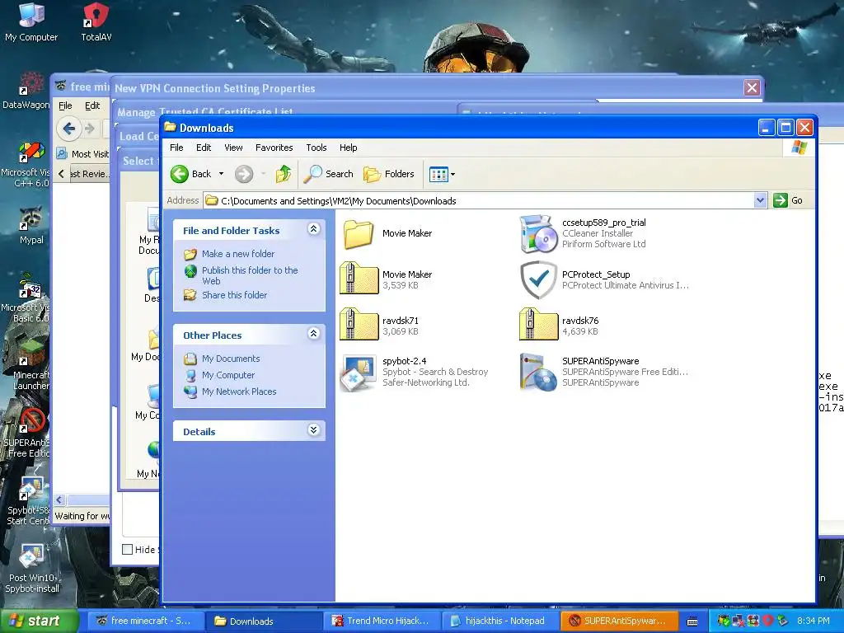
Task: Open Back button history dropdown arrow
Action: click(221, 174)
